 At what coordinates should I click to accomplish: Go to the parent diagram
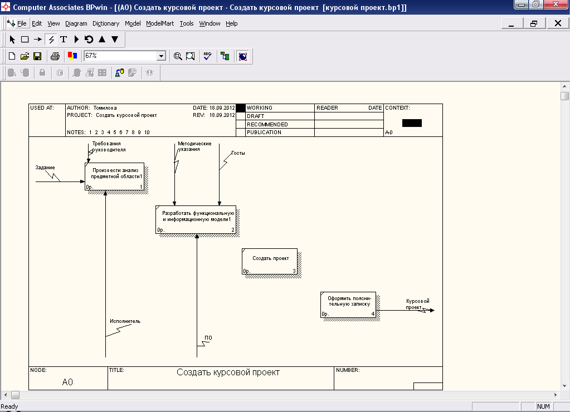pyautogui.click(x=102, y=39)
